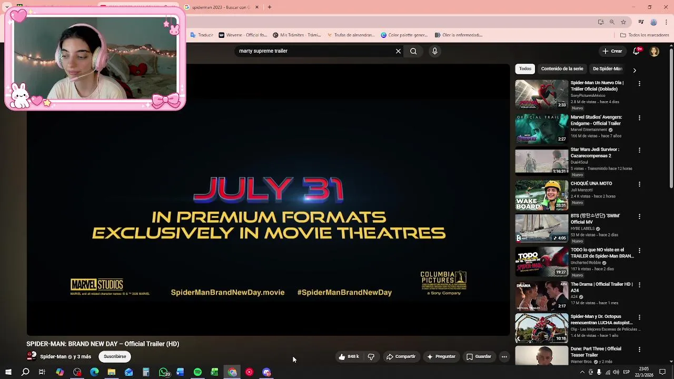This screenshot has width=674, height=379.
Task: Click zoom magnifier icon in address bar
Action: pos(612,22)
